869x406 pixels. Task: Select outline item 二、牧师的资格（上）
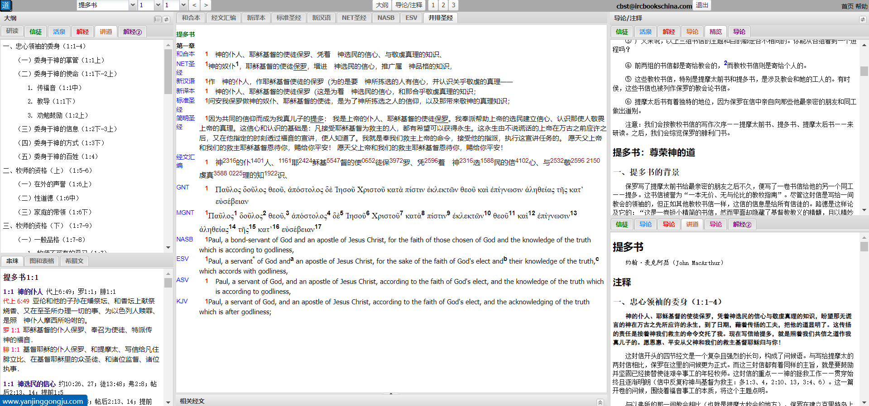48,170
